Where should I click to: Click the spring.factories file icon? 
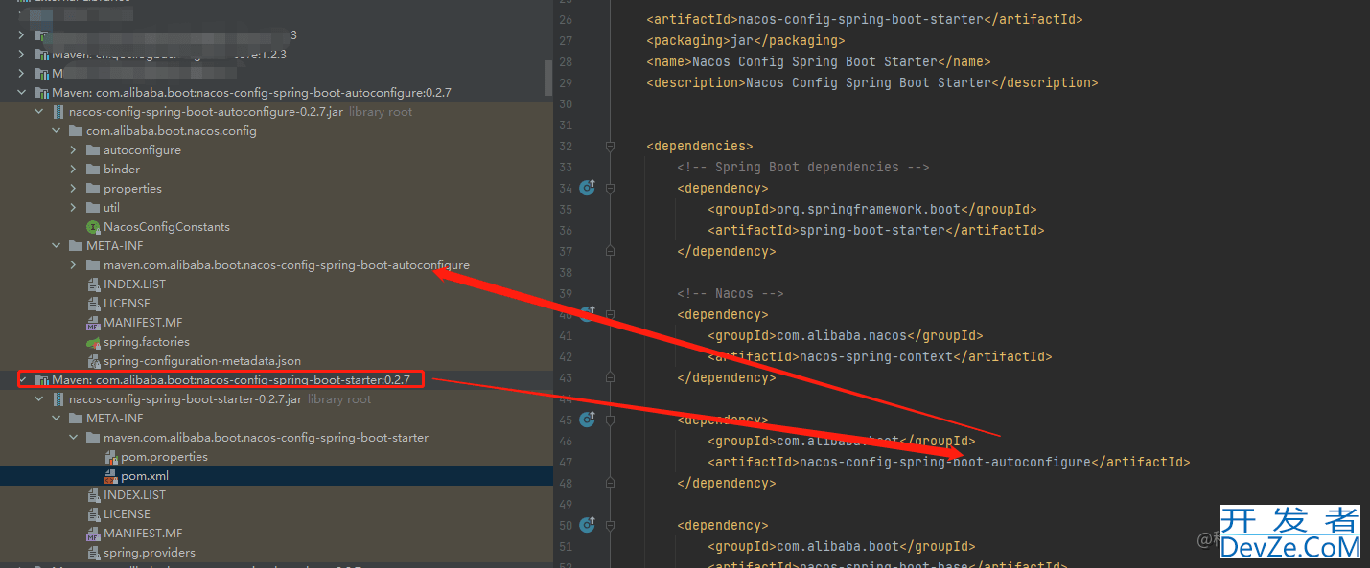[x=93, y=342]
